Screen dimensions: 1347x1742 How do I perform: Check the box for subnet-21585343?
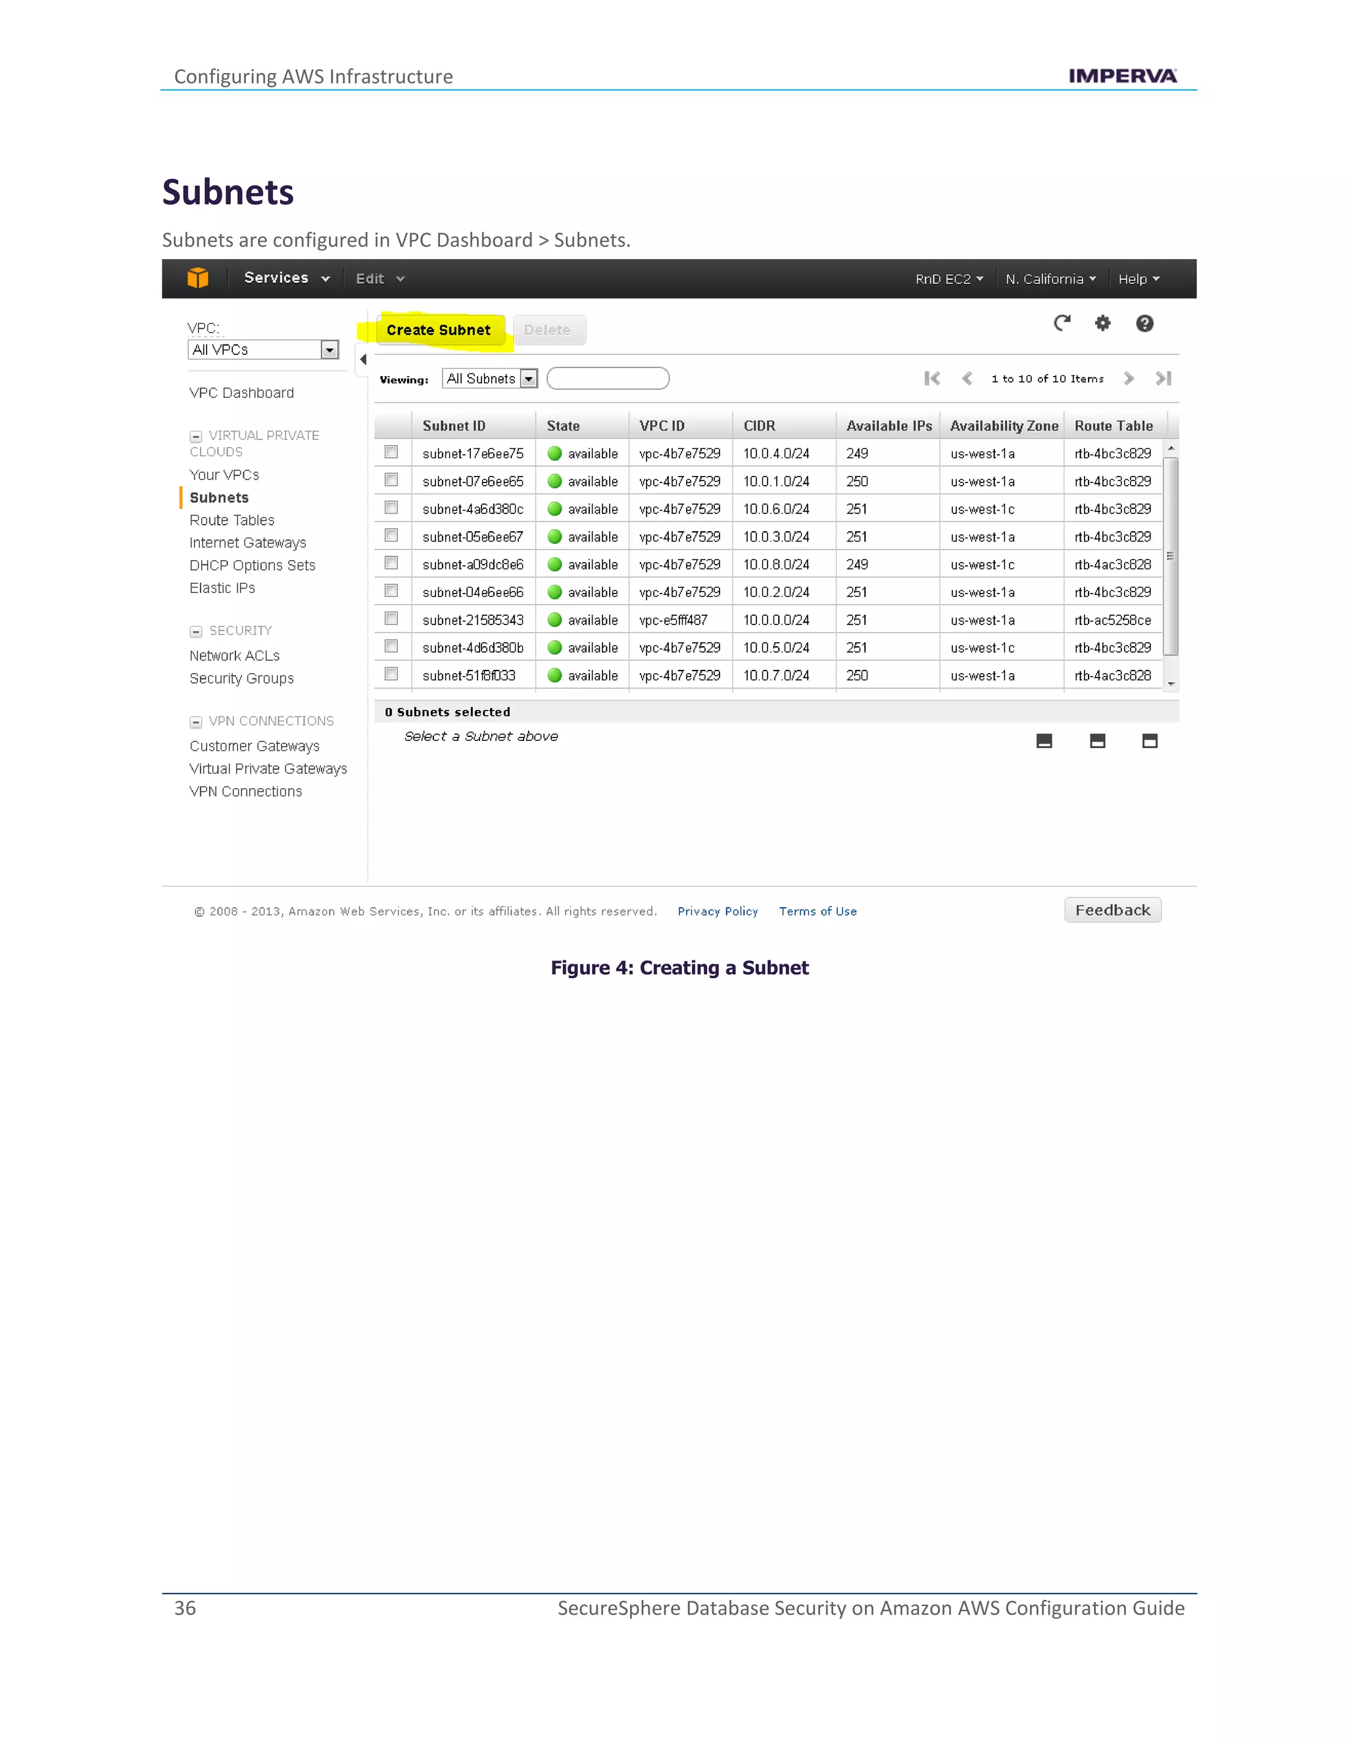tap(391, 618)
